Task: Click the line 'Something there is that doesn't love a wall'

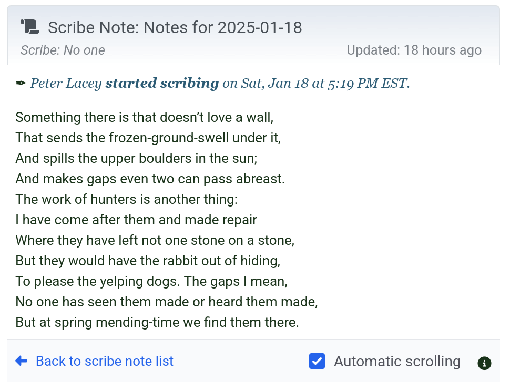Action: coord(145,117)
